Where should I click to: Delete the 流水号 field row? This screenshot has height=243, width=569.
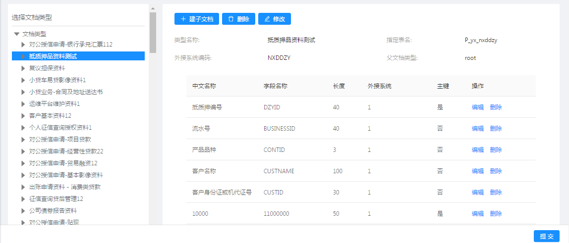click(496, 128)
